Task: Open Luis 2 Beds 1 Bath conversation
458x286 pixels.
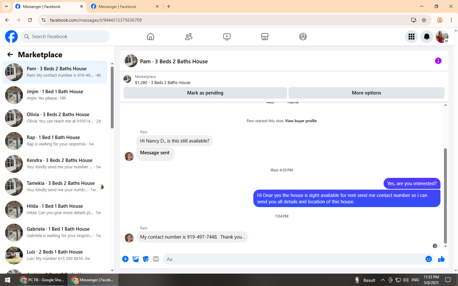Action: point(55,255)
